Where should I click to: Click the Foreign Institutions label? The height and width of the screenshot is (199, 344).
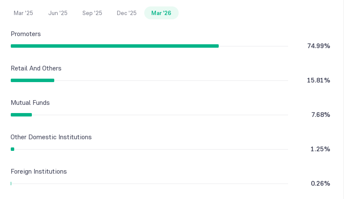tap(39, 171)
